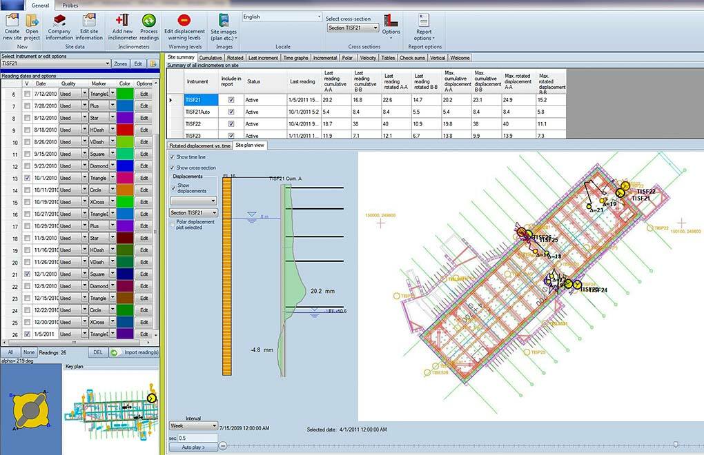Open Company information from the ribbon
704x455 pixels.
[x=59, y=21]
